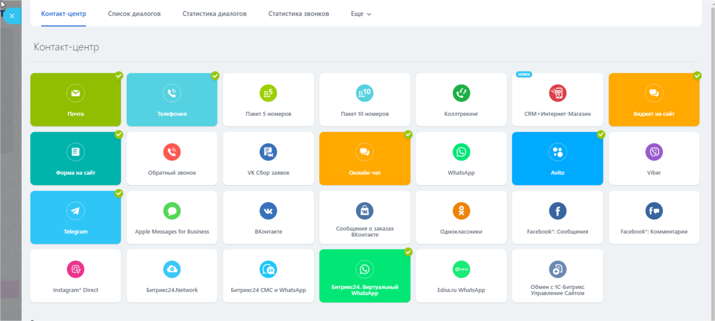
Task: Open the Avito channel tile
Action: [557, 159]
